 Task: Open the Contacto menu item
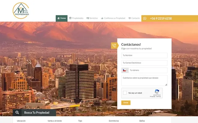tap(134, 18)
